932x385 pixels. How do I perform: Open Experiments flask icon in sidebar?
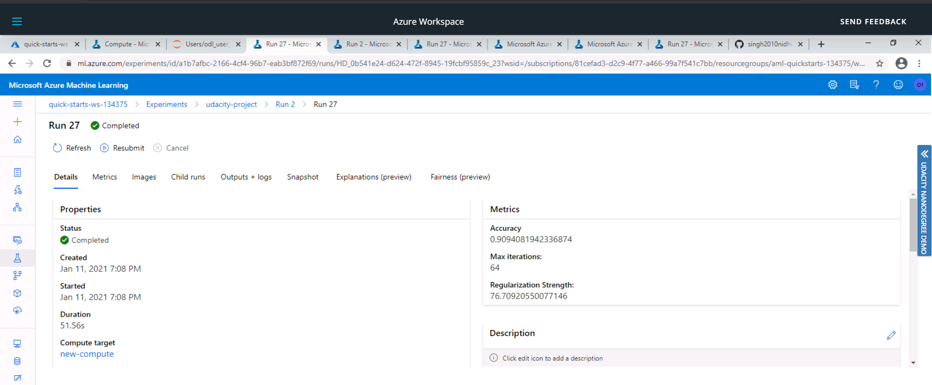[x=17, y=258]
